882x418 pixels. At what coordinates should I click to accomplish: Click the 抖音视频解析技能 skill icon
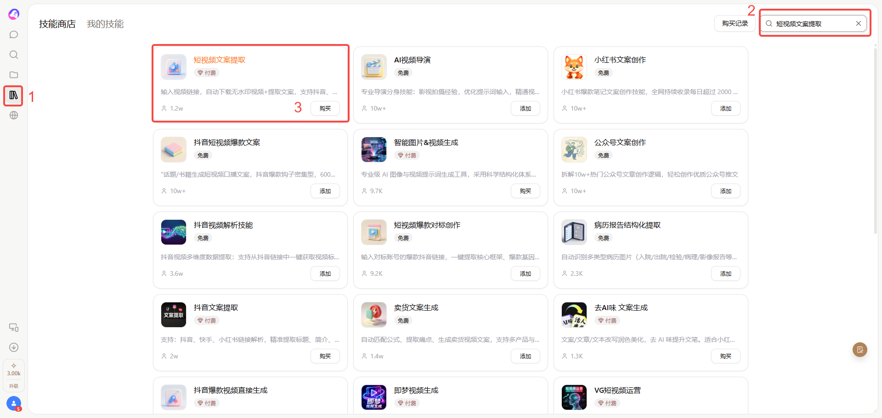(174, 232)
